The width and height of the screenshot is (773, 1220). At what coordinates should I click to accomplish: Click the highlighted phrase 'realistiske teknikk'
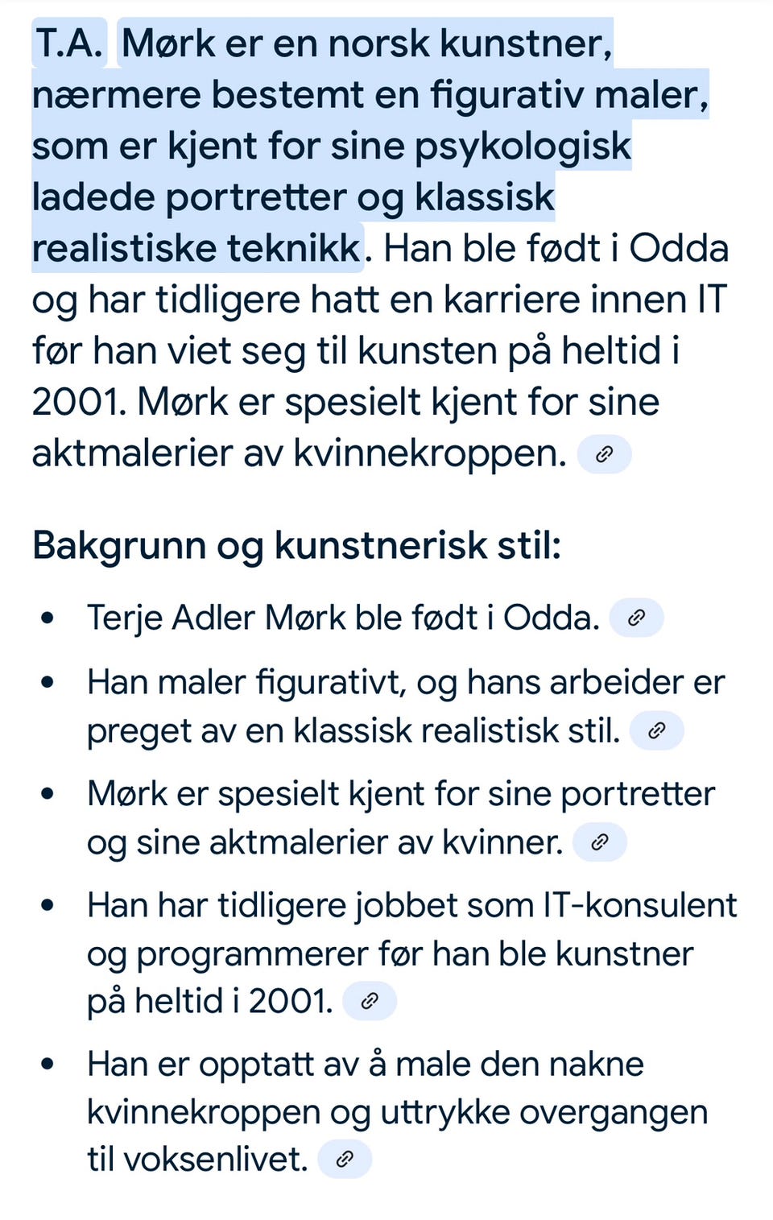(x=197, y=248)
